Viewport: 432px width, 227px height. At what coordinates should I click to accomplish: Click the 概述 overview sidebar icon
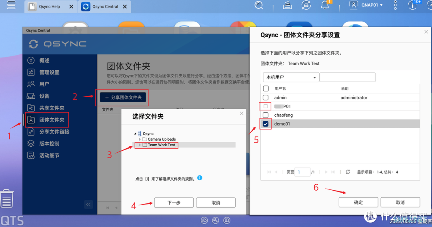(31, 60)
